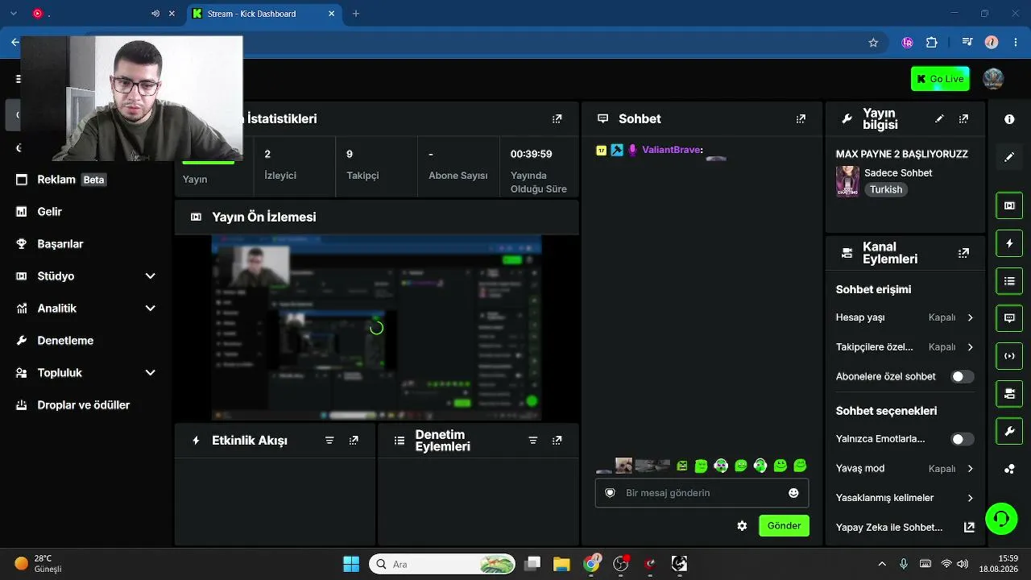Click the İzleyici viewer count label

click(x=280, y=176)
